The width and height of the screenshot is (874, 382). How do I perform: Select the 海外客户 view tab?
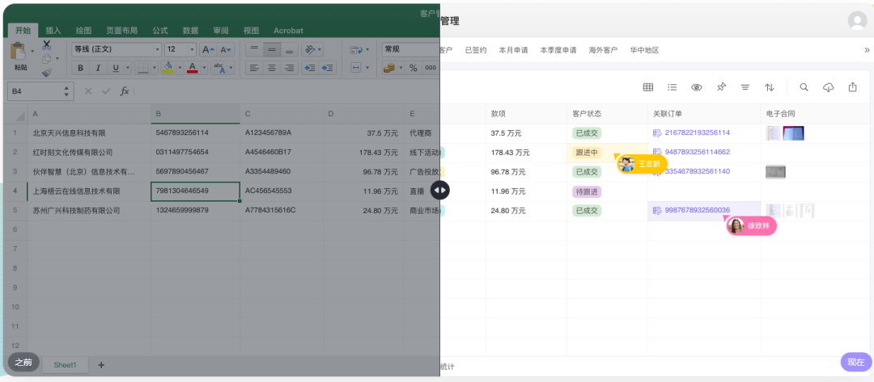(602, 50)
